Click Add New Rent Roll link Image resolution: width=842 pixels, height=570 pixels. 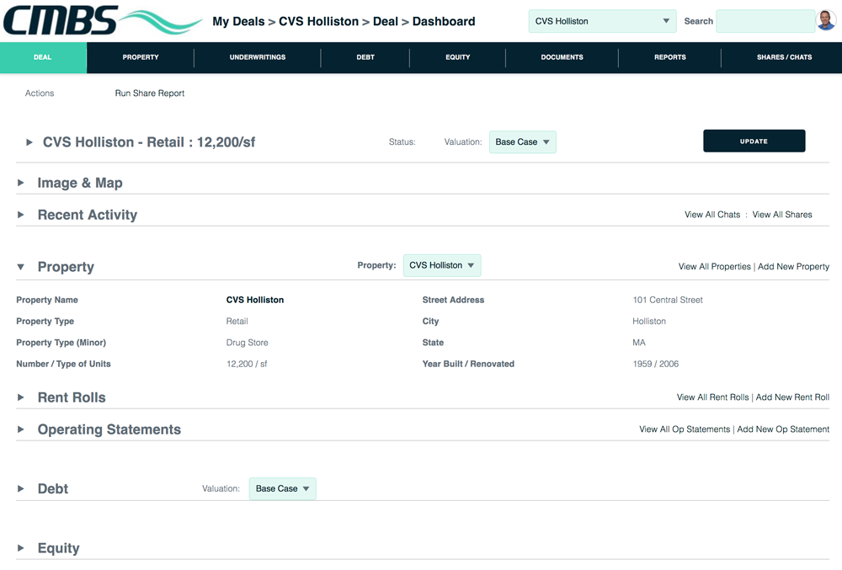coord(792,397)
